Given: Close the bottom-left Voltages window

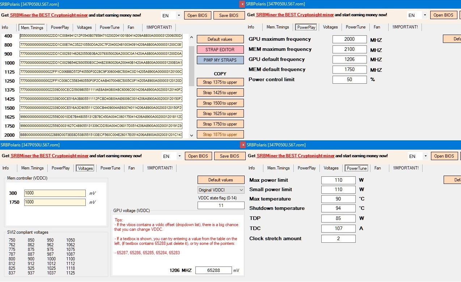Looking at the screenshot, I should click(242, 145).
